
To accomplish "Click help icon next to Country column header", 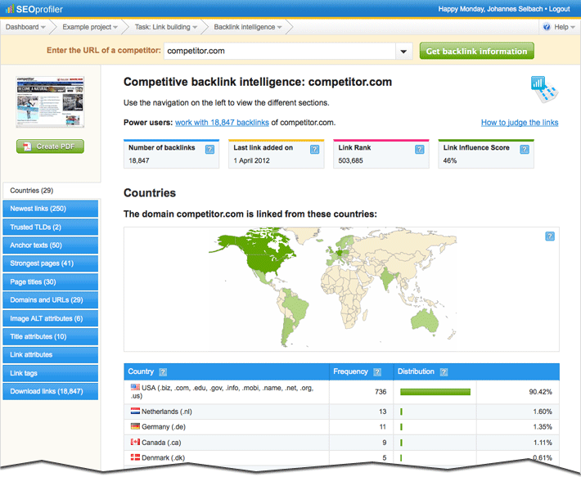I will click(x=163, y=372).
